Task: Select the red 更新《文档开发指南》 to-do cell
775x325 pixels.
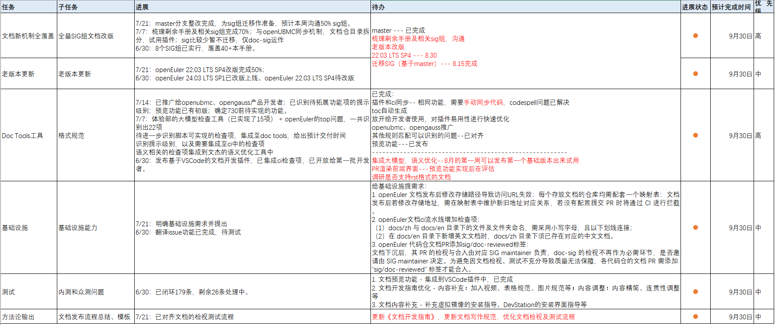Action: [x=473, y=317]
